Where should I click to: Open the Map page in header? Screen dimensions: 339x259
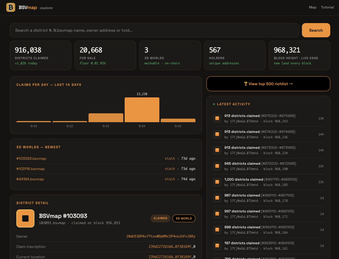tap(312, 7)
